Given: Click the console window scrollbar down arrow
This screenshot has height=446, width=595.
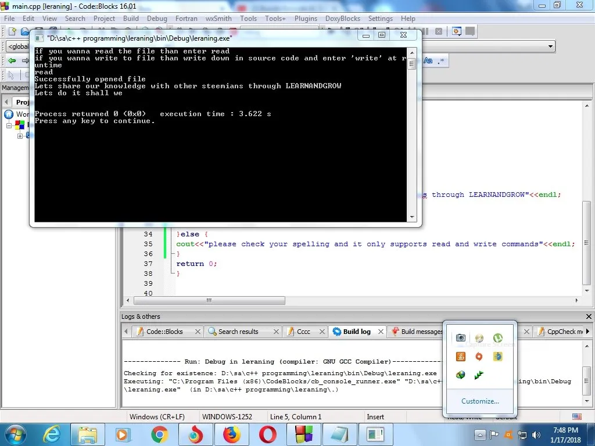Looking at the screenshot, I should point(412,217).
